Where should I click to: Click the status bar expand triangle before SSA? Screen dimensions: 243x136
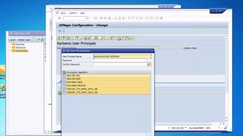(169, 128)
